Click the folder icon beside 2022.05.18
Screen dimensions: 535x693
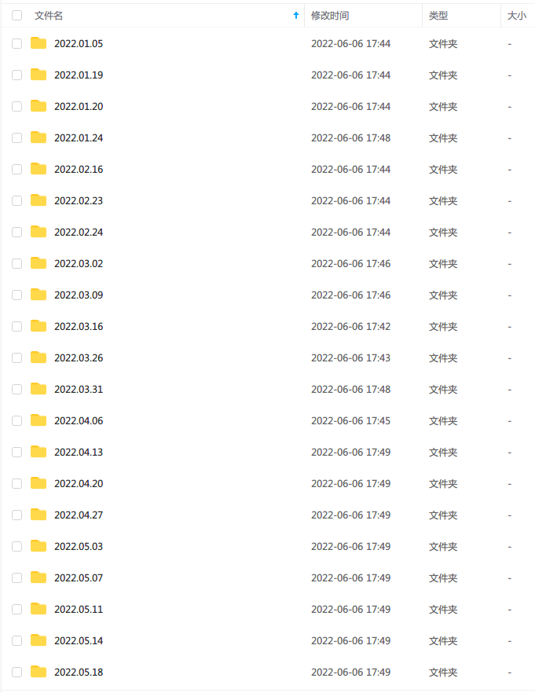(x=38, y=672)
